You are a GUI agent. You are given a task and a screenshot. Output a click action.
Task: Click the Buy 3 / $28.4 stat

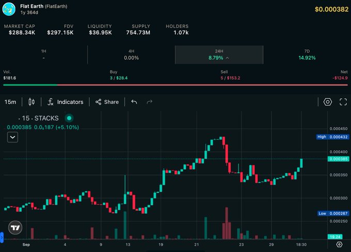click(119, 78)
